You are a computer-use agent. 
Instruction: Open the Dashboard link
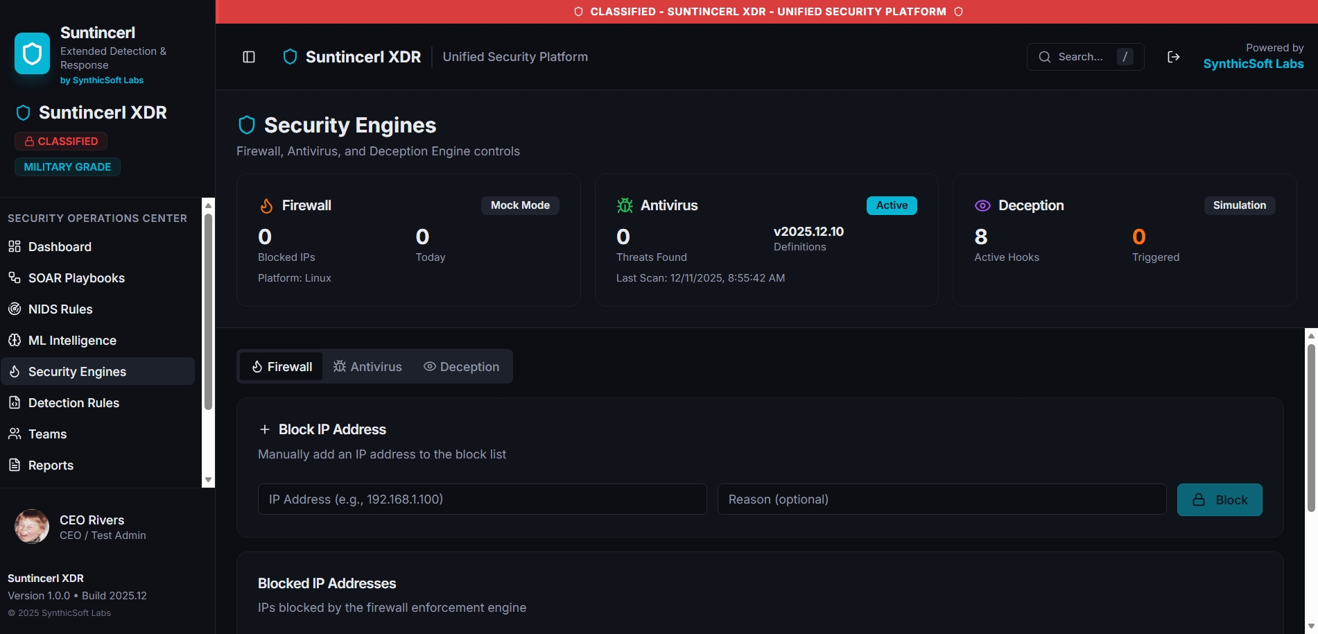point(59,247)
